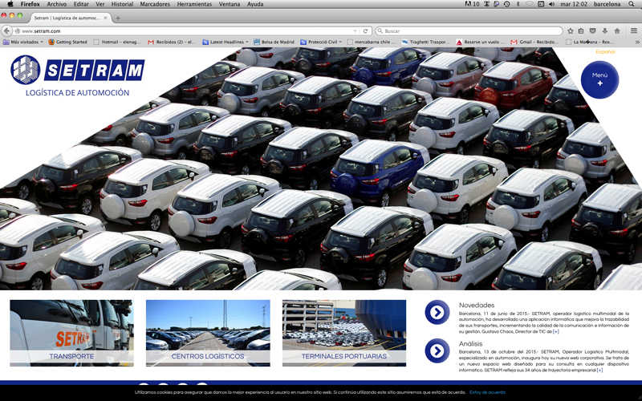Accept cookies via Estoy de acuerdo
This screenshot has height=401, width=642.
pos(488,392)
